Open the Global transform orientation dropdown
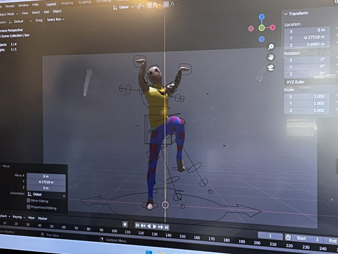The image size is (338, 254). pos(123,7)
